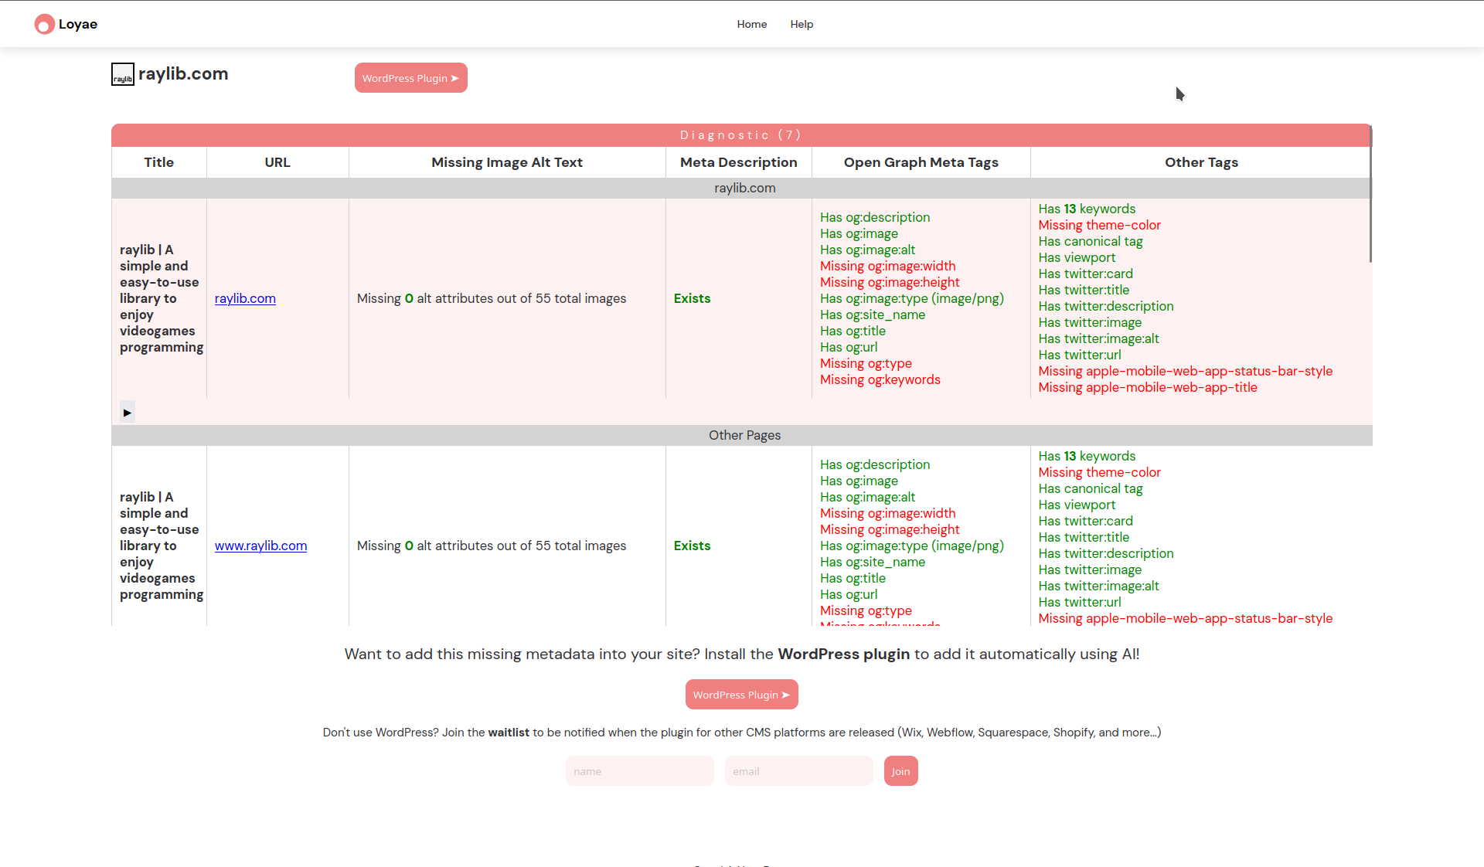Click first row Has og:description text
Image resolution: width=1484 pixels, height=867 pixels.
click(875, 217)
